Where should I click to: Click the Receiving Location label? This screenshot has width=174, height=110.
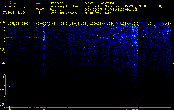(x=64, y=6)
